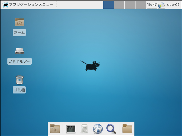The height and width of the screenshot is (136, 182).
Task: Open the file manager cabinet icon
Action: coord(84,129)
